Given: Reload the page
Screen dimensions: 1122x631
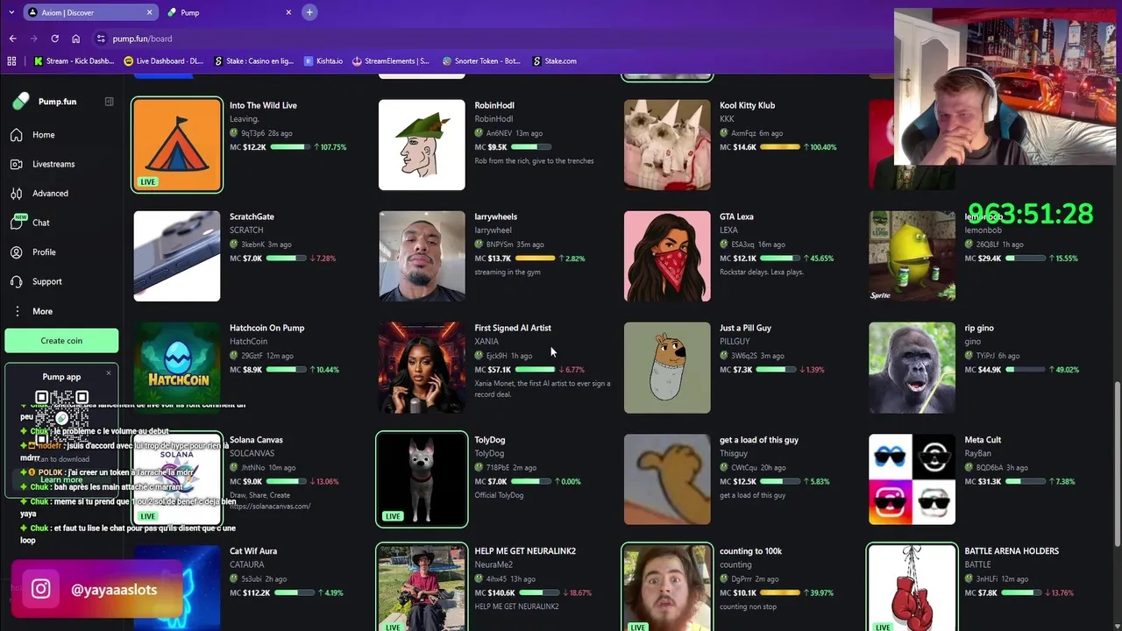Looking at the screenshot, I should point(54,39).
